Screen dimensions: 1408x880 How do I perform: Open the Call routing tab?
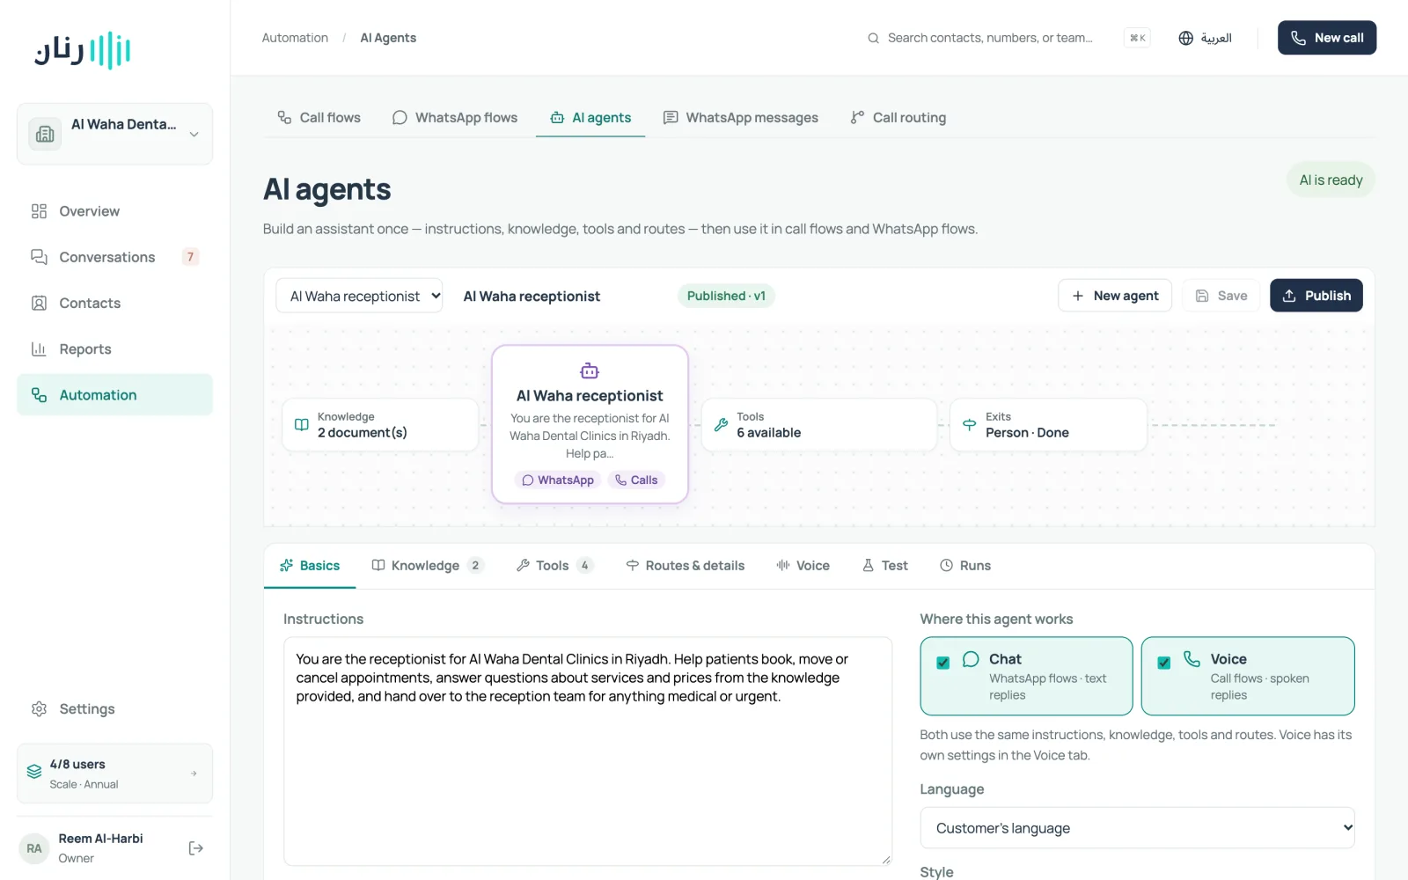click(x=898, y=117)
